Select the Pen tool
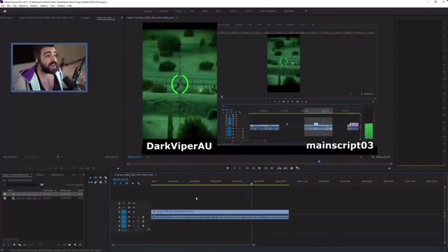Image resolution: width=448 pixels, height=252 pixels. point(95,182)
